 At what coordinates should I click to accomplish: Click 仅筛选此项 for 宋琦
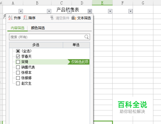click(79, 62)
